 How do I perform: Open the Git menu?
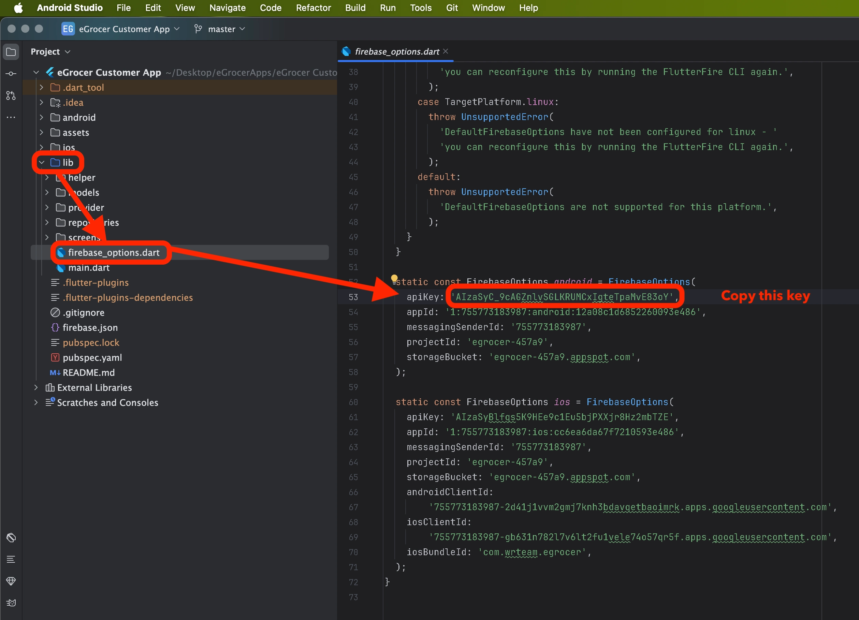pos(452,8)
